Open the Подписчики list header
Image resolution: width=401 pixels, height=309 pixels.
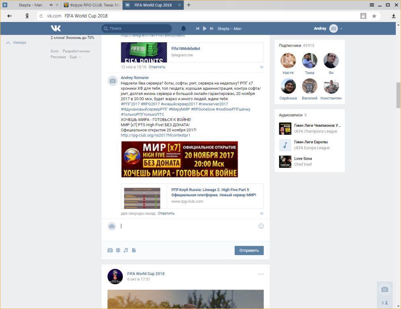click(x=296, y=45)
